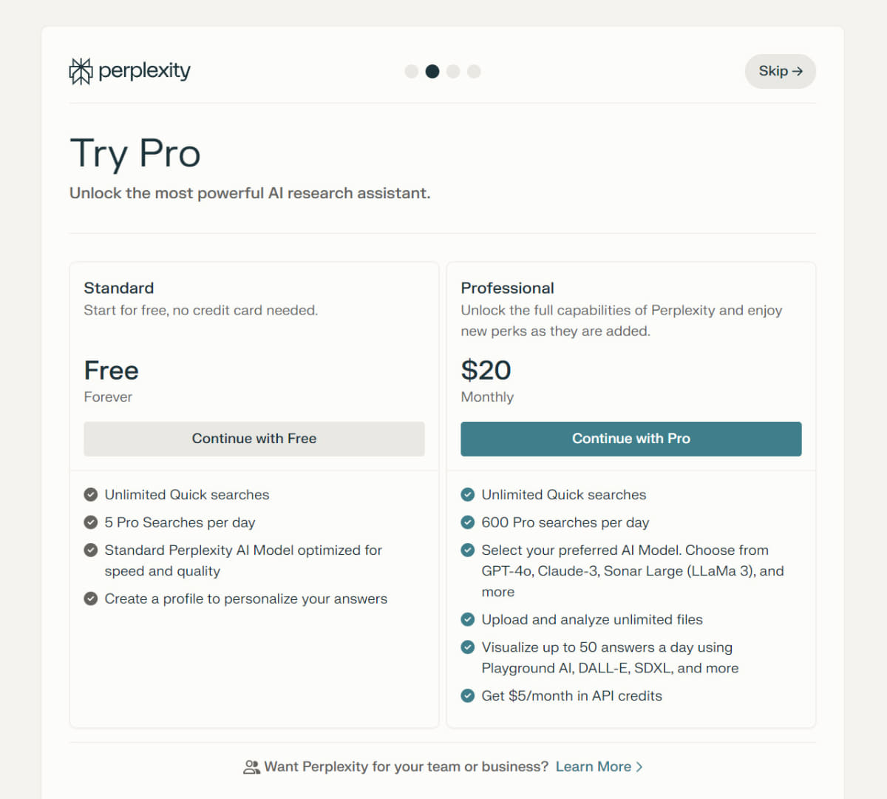Open the "Learn More" link

(594, 766)
